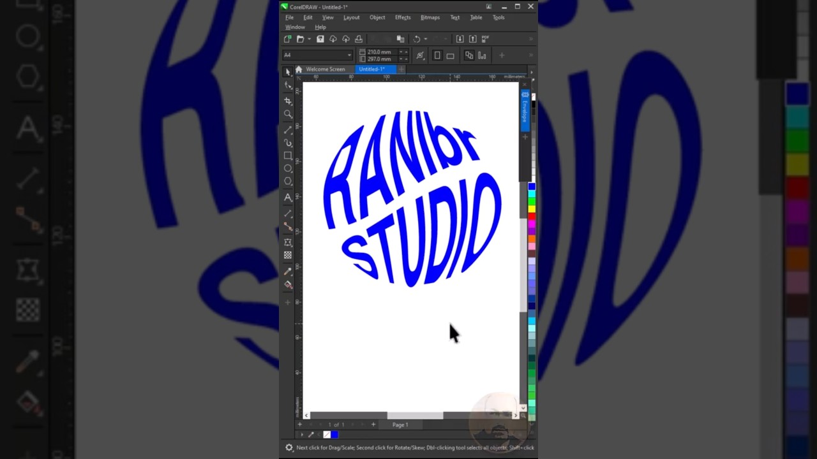Select the Freehand line tool
The image size is (817, 459).
[x=288, y=129]
